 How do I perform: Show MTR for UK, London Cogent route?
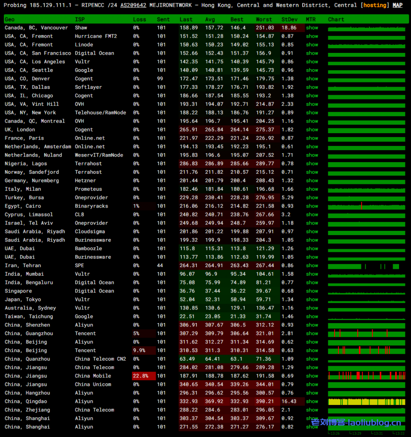312,129
